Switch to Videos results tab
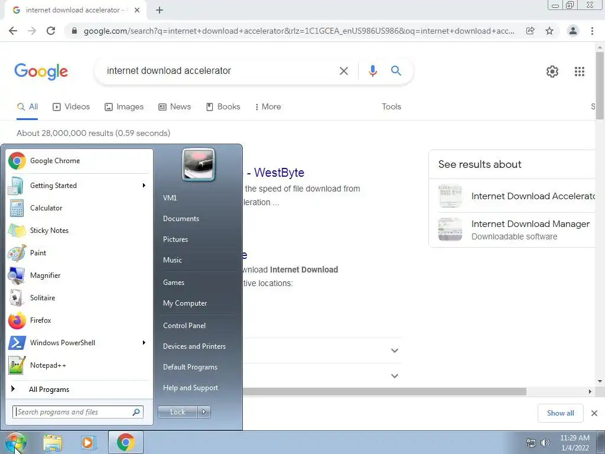The width and height of the screenshot is (605, 454). [71, 106]
